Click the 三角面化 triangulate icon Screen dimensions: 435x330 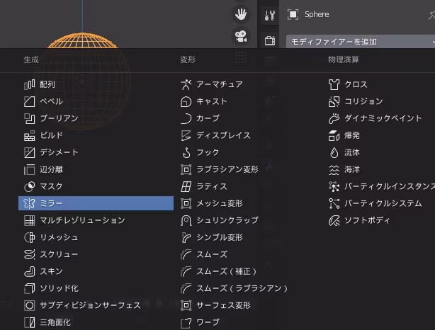(30, 322)
